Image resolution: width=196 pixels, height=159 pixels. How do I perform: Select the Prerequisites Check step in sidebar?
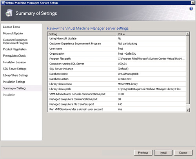pos(15,56)
